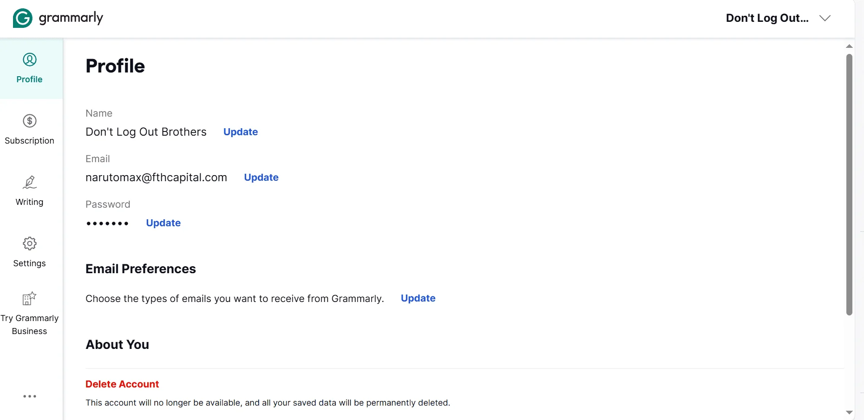Click the Grammarly logo icon
The height and width of the screenshot is (420, 864).
coord(22,18)
